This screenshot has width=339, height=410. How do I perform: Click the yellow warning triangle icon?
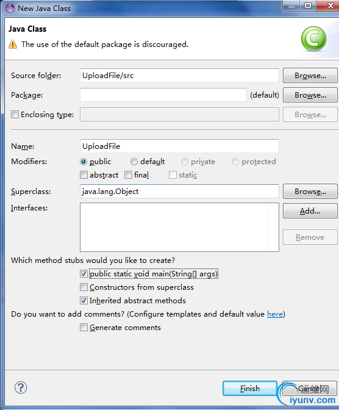[x=13, y=45]
